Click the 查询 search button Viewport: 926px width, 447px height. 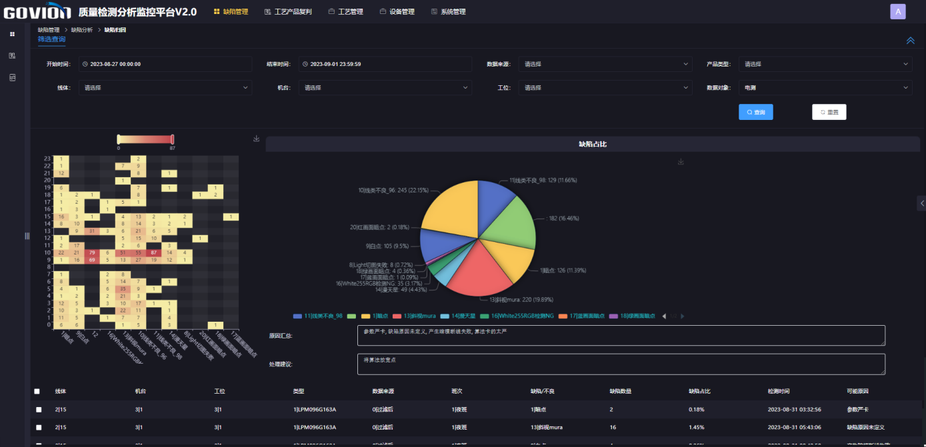pyautogui.click(x=755, y=112)
